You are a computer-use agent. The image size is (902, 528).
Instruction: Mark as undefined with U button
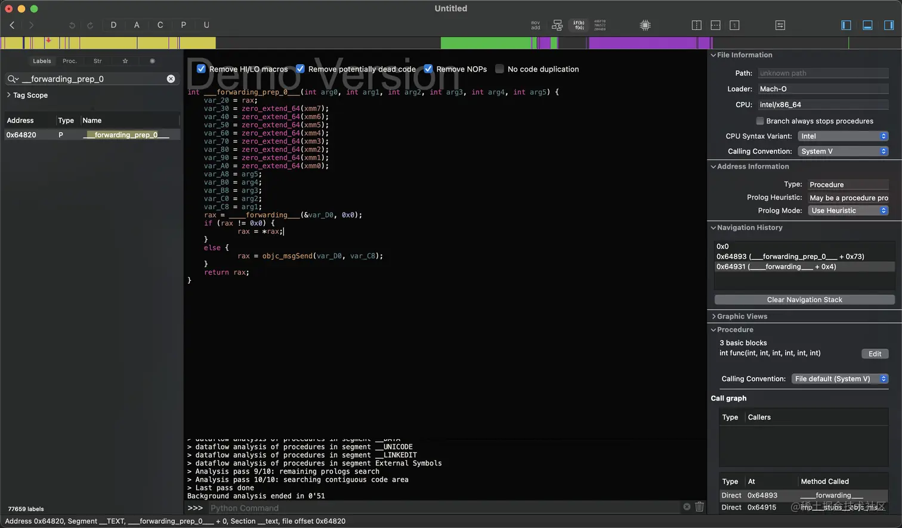click(x=206, y=25)
